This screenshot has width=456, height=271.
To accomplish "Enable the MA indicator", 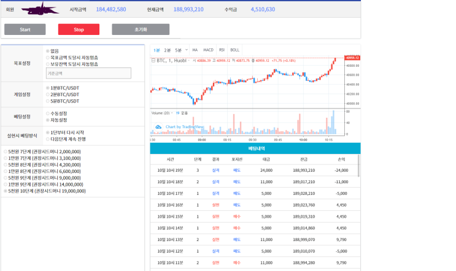I will pyautogui.click(x=195, y=50).
